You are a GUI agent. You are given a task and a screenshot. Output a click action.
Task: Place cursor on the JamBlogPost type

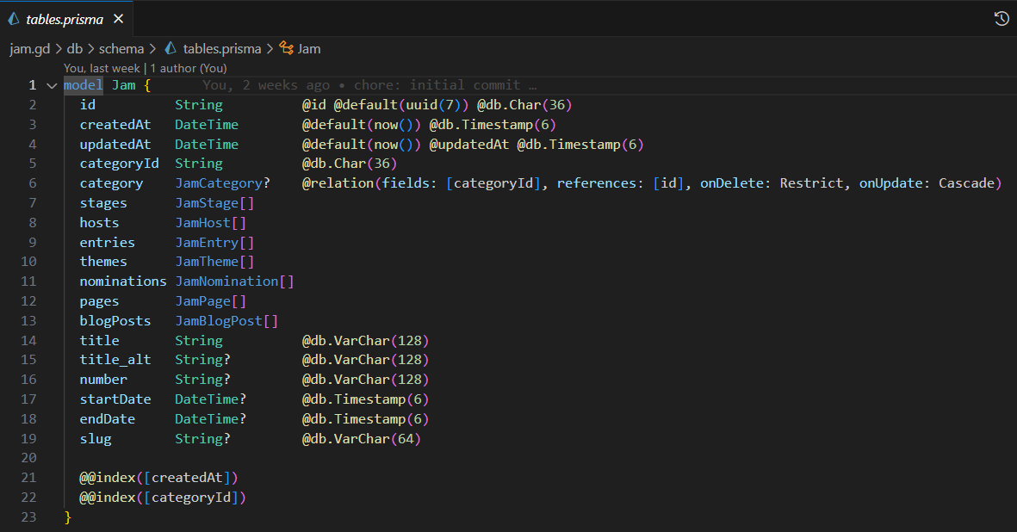coord(219,321)
